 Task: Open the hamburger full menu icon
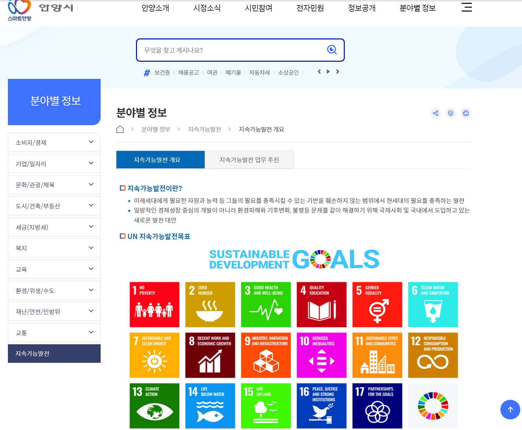click(x=466, y=7)
